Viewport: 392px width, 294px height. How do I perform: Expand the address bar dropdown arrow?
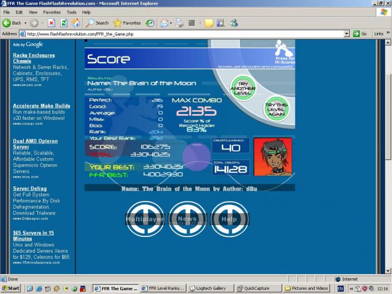click(347, 33)
